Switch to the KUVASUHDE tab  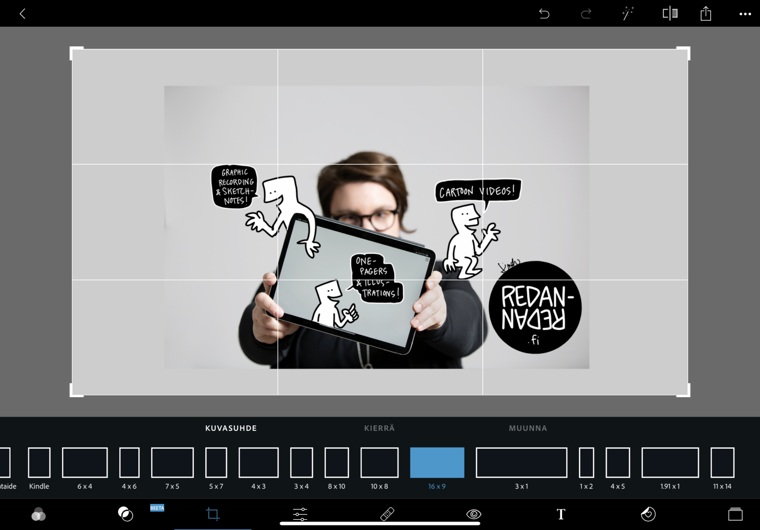coord(231,428)
